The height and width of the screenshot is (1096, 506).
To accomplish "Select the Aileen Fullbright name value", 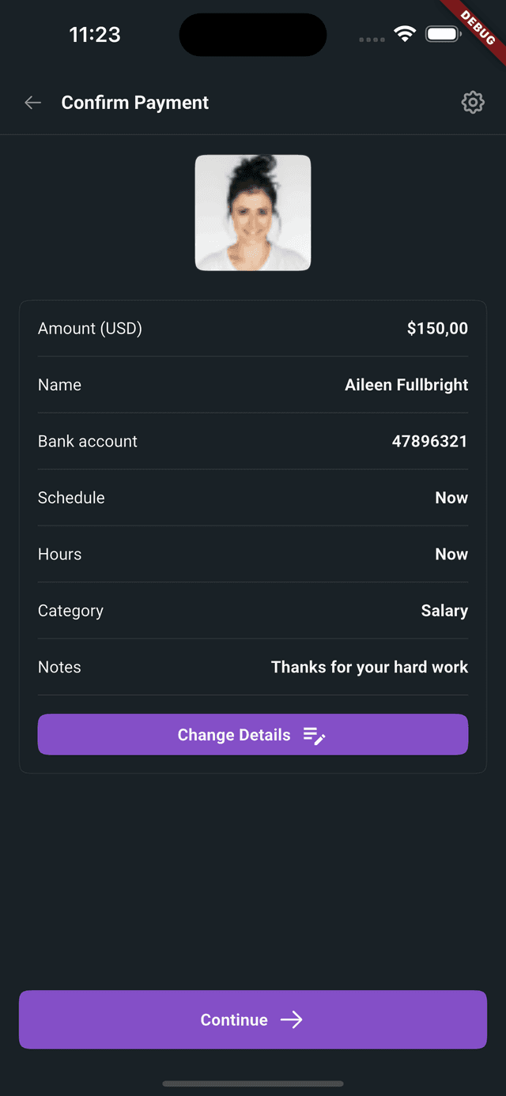I will pos(406,385).
